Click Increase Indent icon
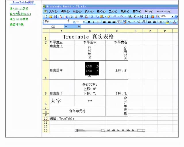Image resolution: width=184 pixels, height=147 pixels. tap(154, 22)
